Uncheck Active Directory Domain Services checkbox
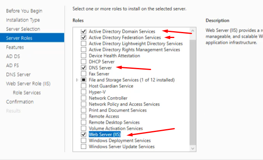263x160 pixels. tap(83, 31)
